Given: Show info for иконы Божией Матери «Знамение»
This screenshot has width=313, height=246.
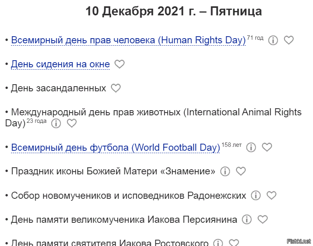Looking at the screenshot, I should coord(225,171).
